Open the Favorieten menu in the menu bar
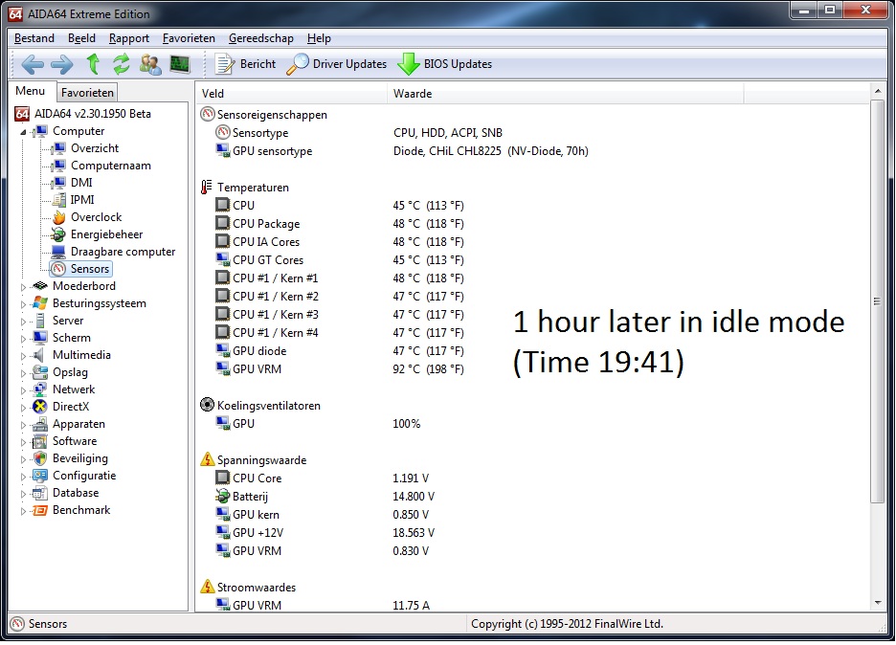Viewport: 896px width, 645px height. (x=189, y=38)
